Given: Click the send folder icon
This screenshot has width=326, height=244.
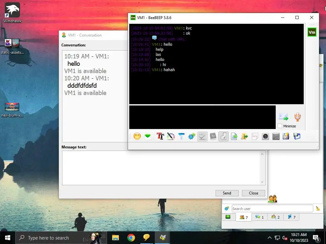Looking at the screenshot, I should click(244, 136).
